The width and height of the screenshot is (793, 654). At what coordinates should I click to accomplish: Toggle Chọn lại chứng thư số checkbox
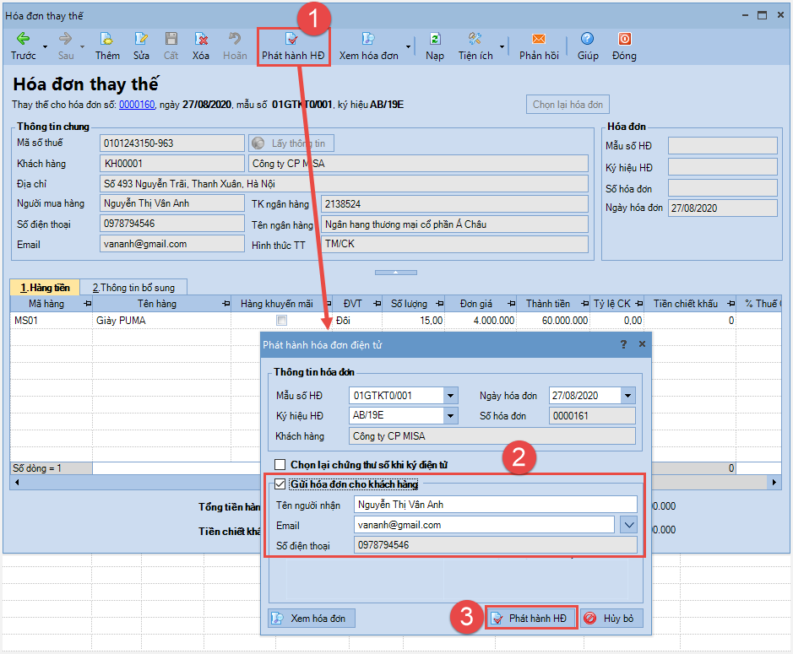pyautogui.click(x=280, y=464)
